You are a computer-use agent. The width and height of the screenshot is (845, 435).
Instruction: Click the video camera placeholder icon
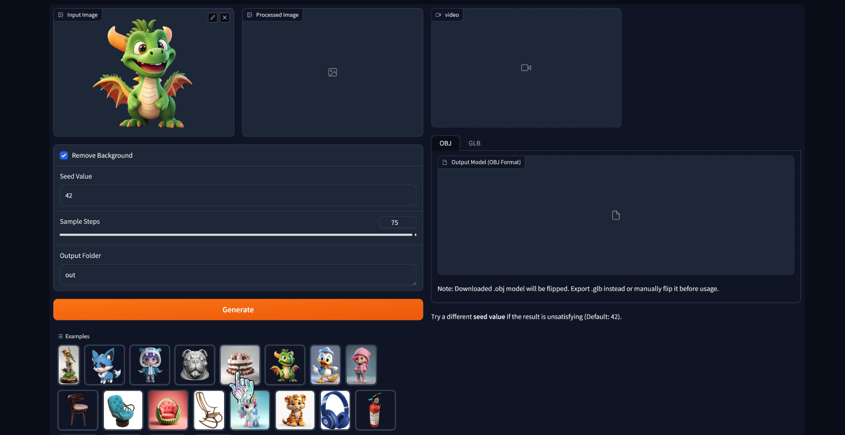(x=526, y=68)
